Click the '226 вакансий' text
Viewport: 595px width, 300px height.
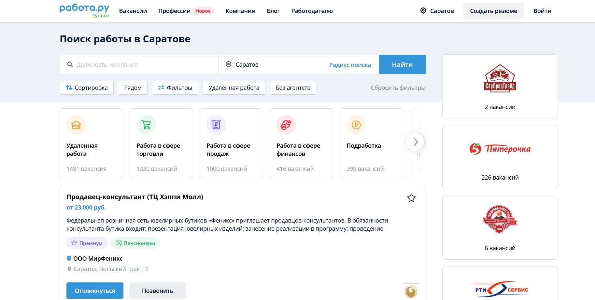[500, 178]
